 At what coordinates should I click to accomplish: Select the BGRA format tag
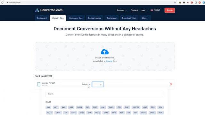79,107
